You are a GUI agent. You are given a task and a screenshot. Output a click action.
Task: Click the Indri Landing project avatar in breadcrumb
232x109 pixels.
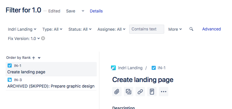113,68
